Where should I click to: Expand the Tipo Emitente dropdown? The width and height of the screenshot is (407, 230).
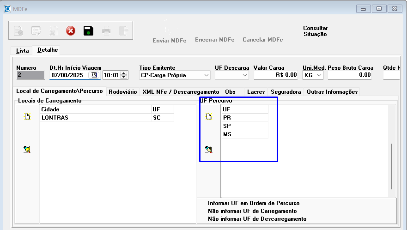[206, 75]
